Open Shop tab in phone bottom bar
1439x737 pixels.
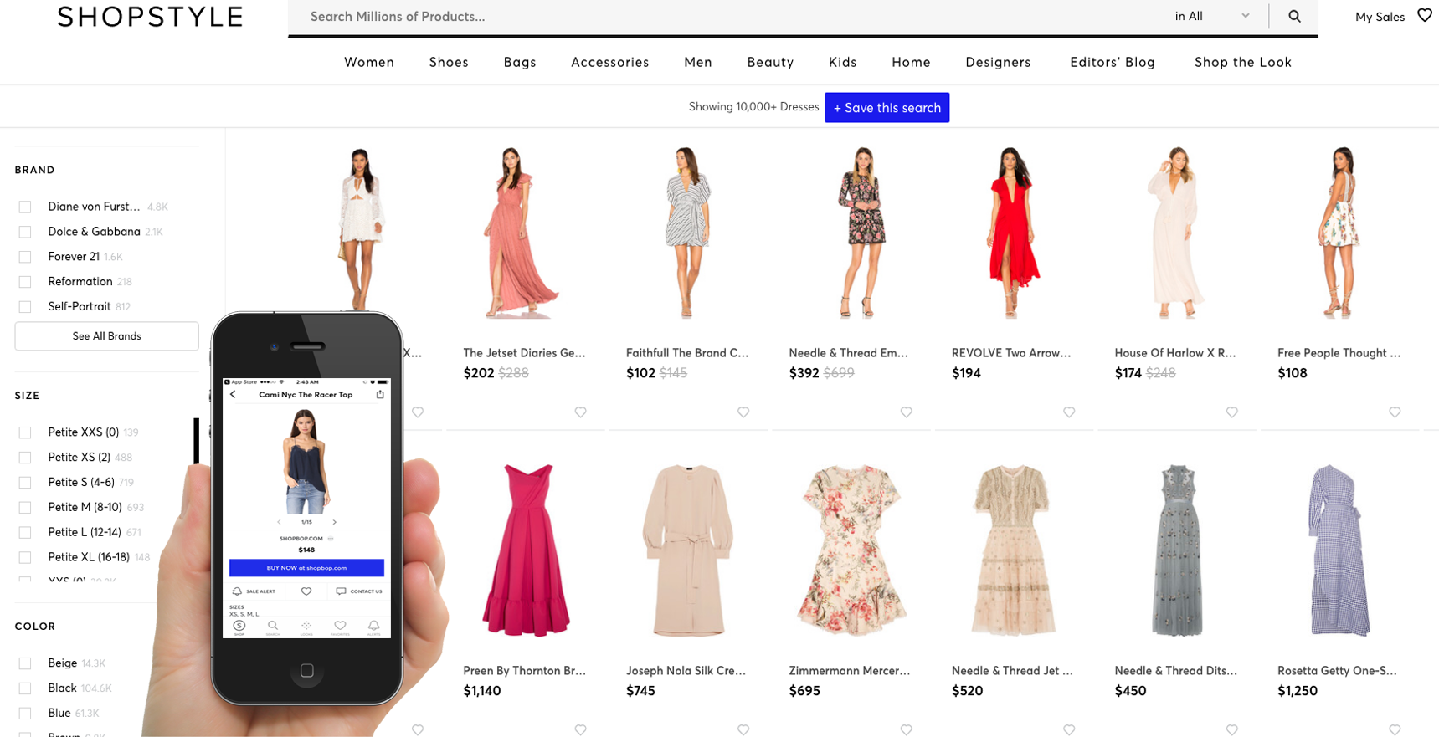[239, 627]
